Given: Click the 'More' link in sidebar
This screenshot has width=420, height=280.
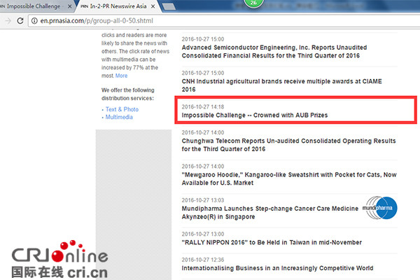Looking at the screenshot, I should (122, 76).
